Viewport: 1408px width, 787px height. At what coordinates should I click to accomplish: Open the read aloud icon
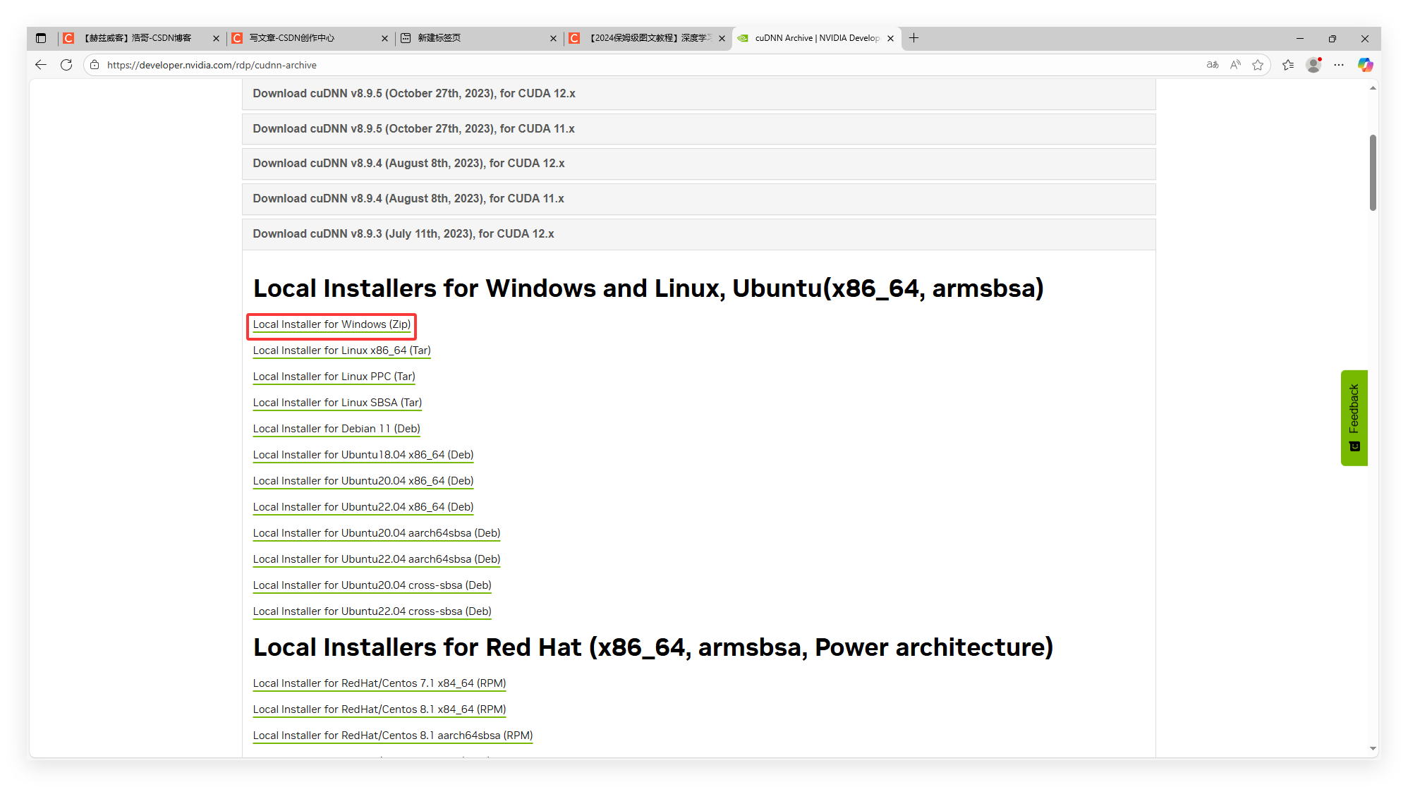(x=1235, y=65)
